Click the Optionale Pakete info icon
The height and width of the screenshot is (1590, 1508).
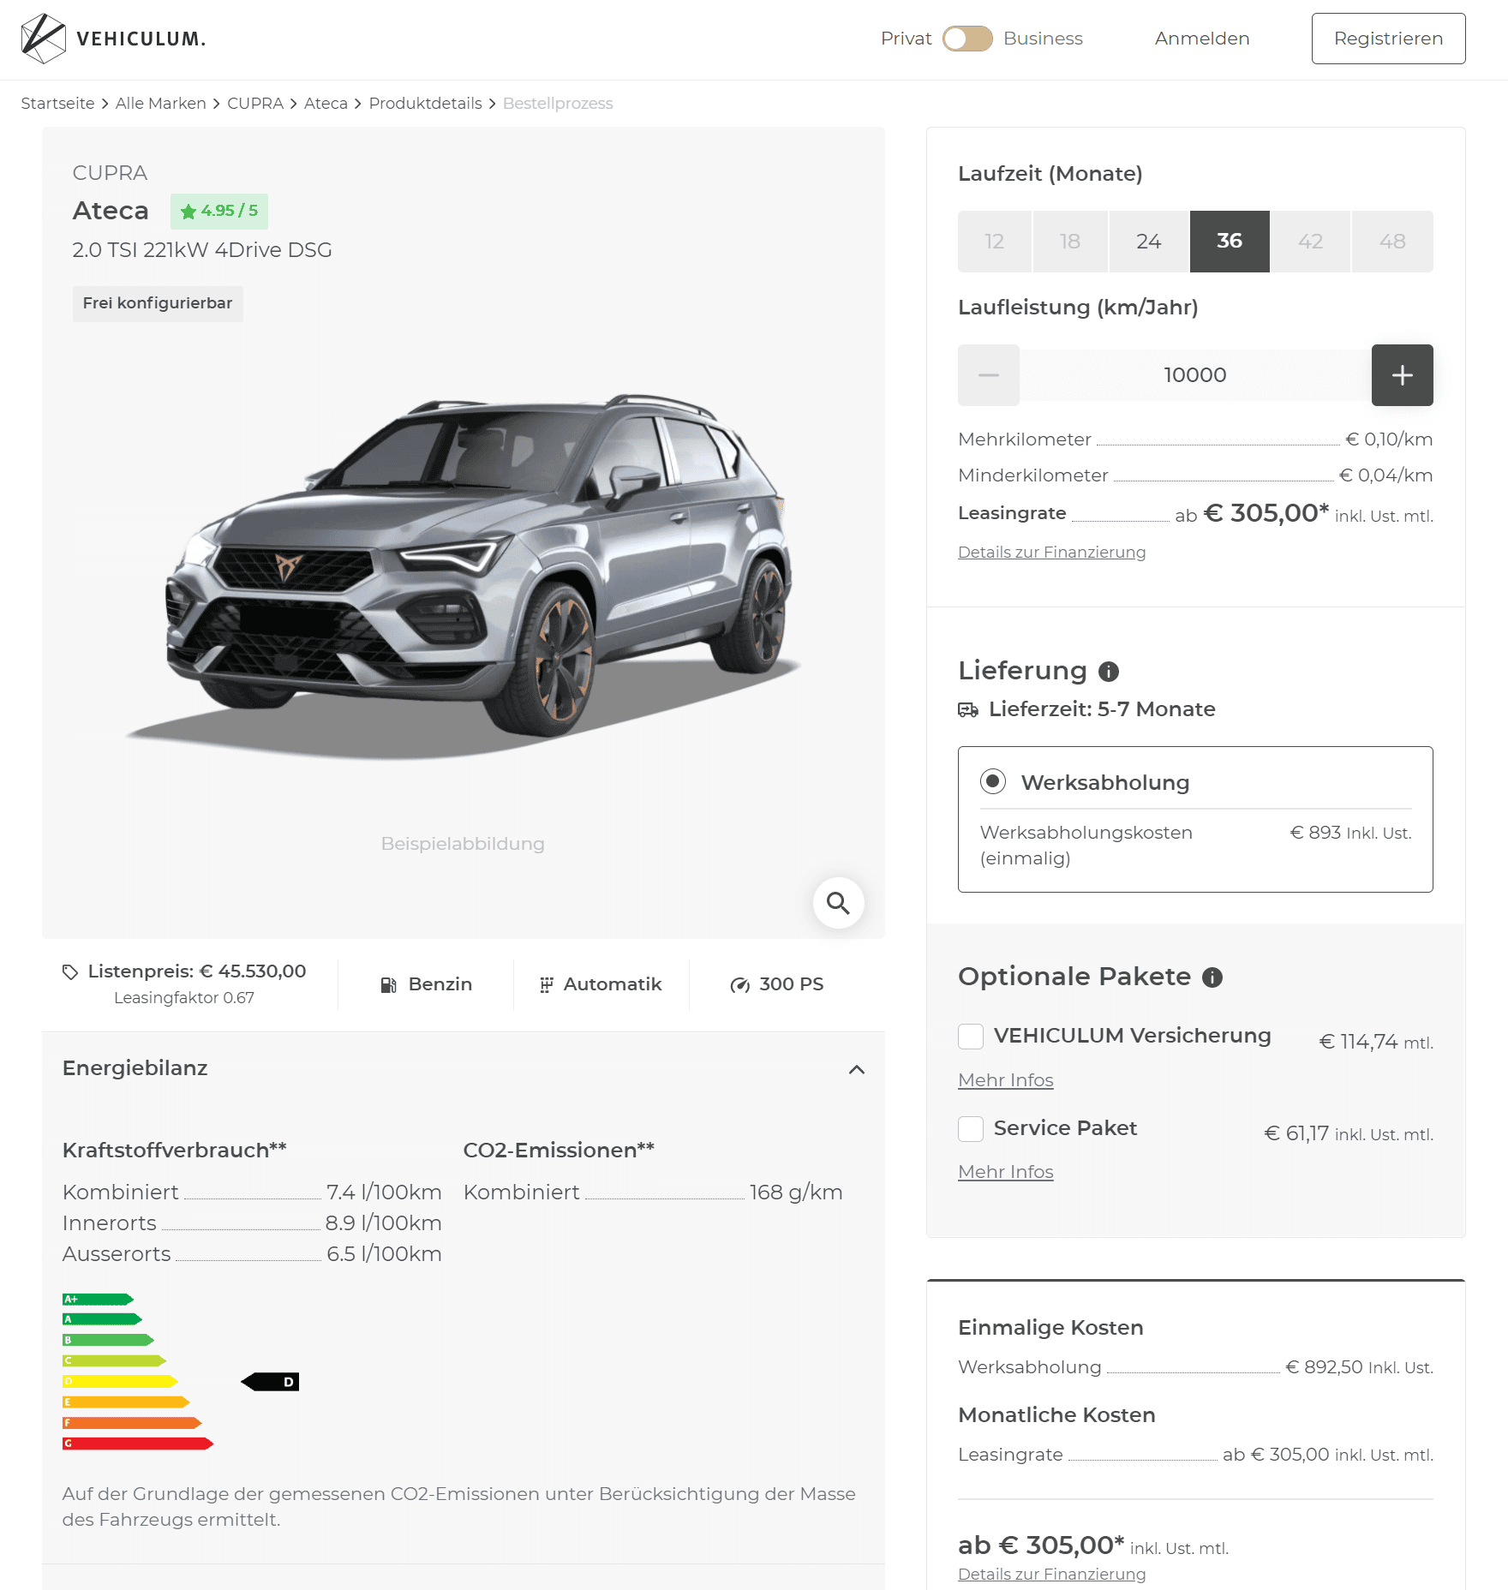pyautogui.click(x=1212, y=977)
